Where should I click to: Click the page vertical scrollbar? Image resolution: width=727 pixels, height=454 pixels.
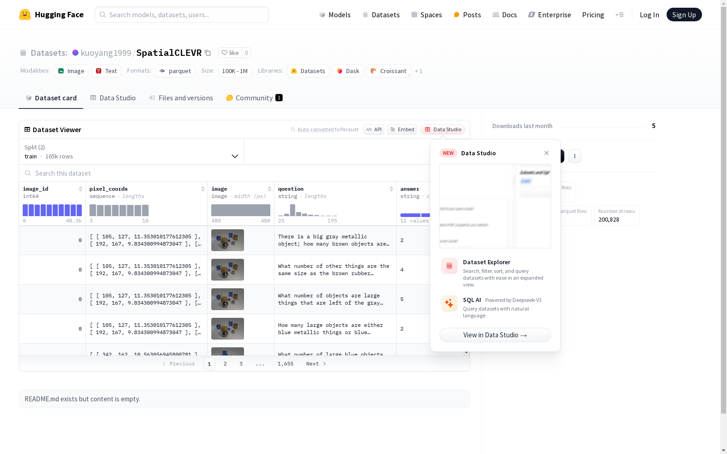(723, 209)
